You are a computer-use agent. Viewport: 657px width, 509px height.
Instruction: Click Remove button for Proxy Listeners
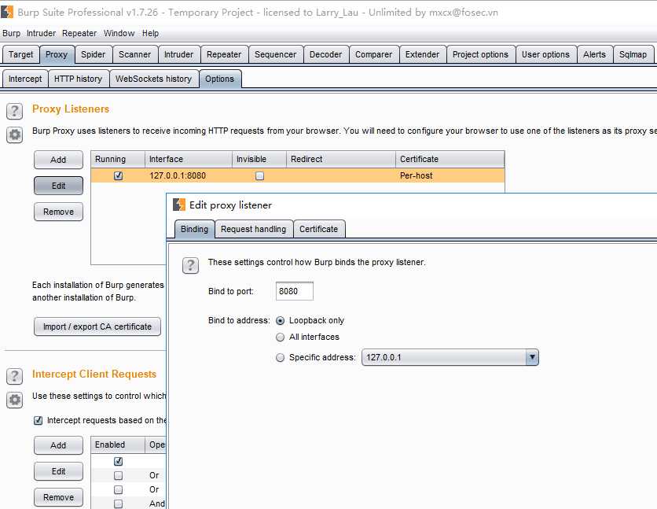[58, 212]
